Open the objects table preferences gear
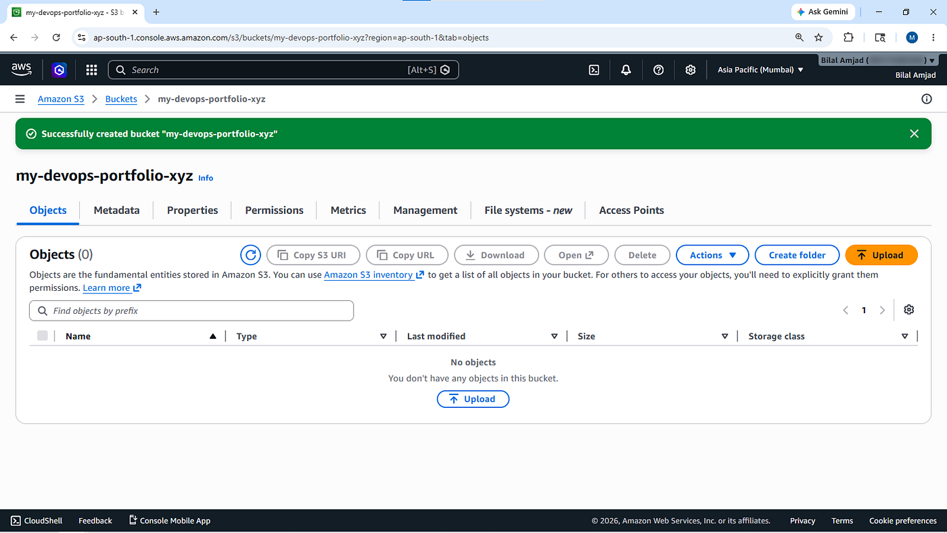This screenshot has width=947, height=533. 909,310
